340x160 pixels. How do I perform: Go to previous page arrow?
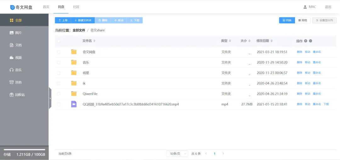click(206, 153)
